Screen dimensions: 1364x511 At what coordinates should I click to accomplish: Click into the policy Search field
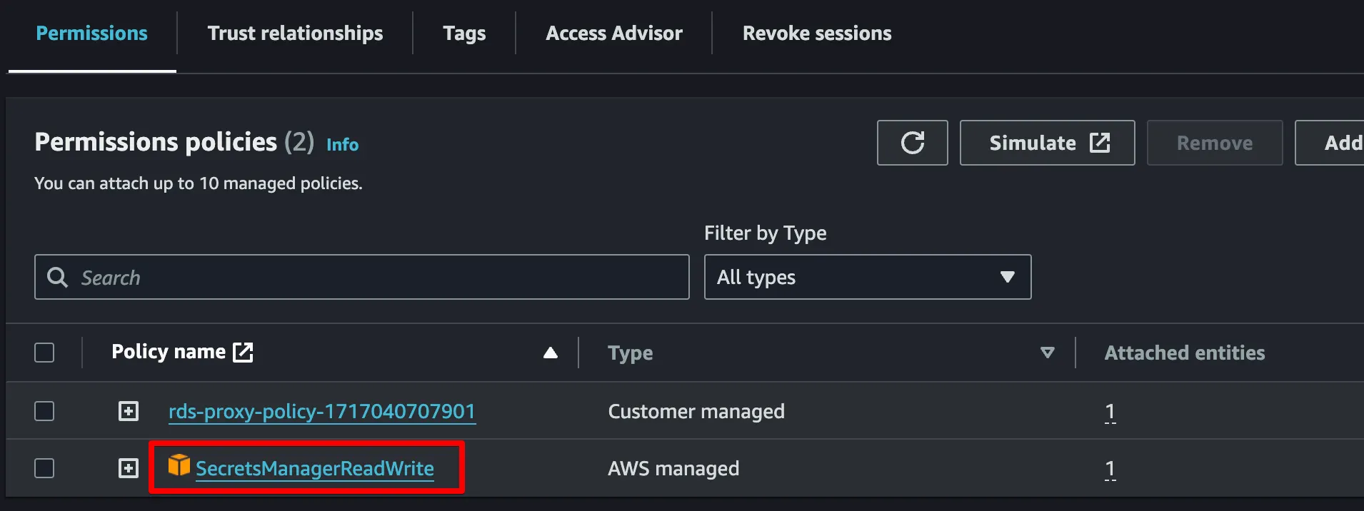click(x=378, y=277)
